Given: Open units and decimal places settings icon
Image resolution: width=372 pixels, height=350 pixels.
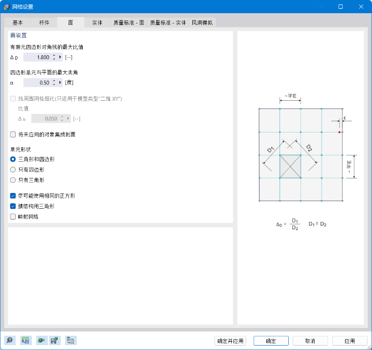Looking at the screenshot, I should pos(25,341).
